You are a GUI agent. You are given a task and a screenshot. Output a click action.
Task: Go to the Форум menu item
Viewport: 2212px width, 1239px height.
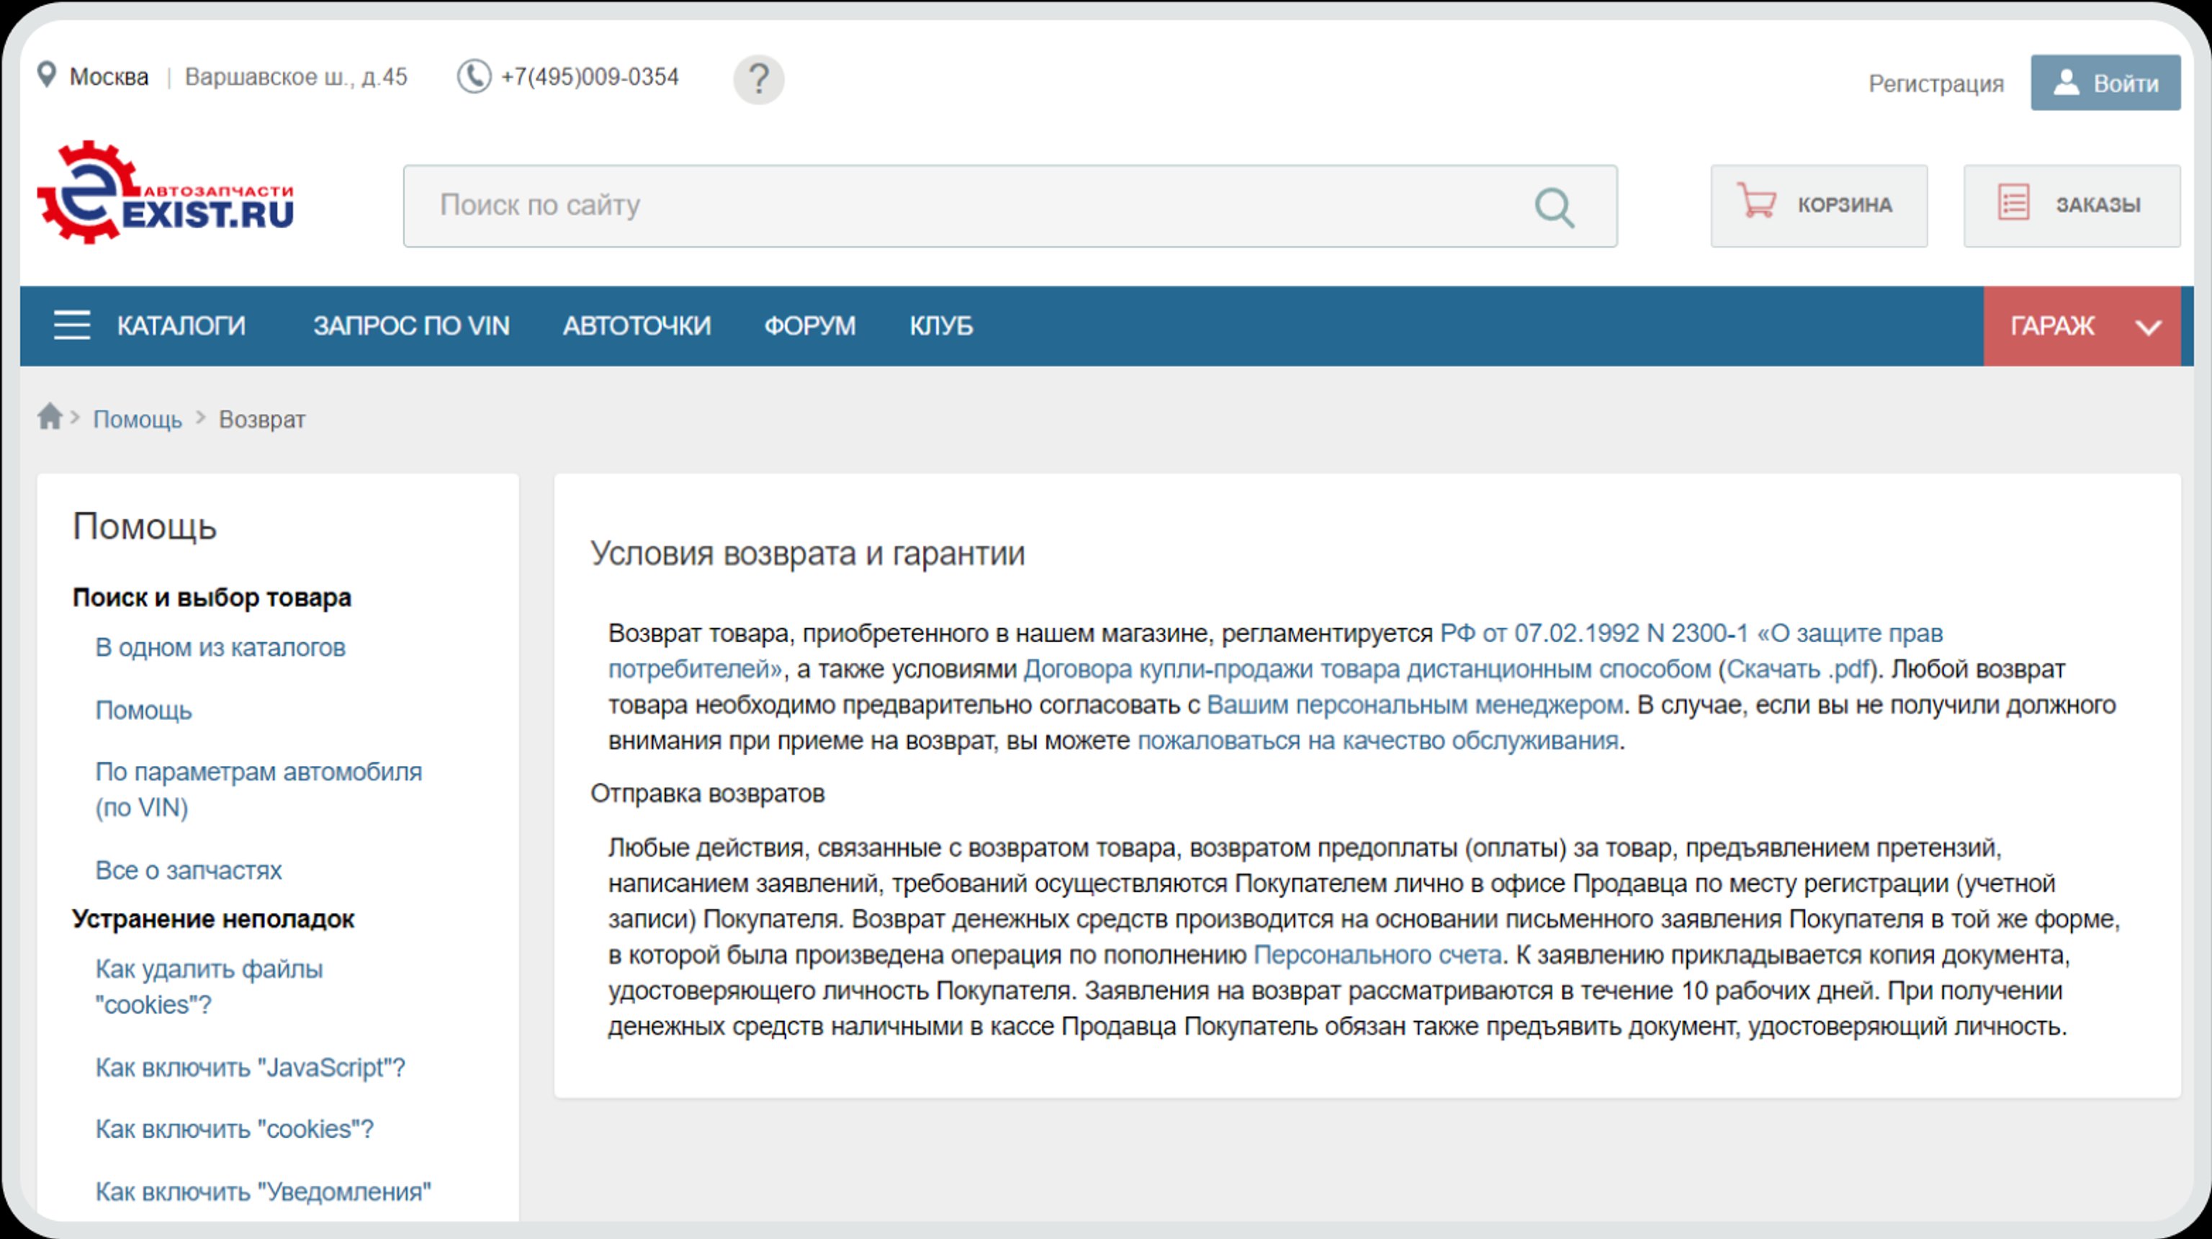(x=809, y=326)
